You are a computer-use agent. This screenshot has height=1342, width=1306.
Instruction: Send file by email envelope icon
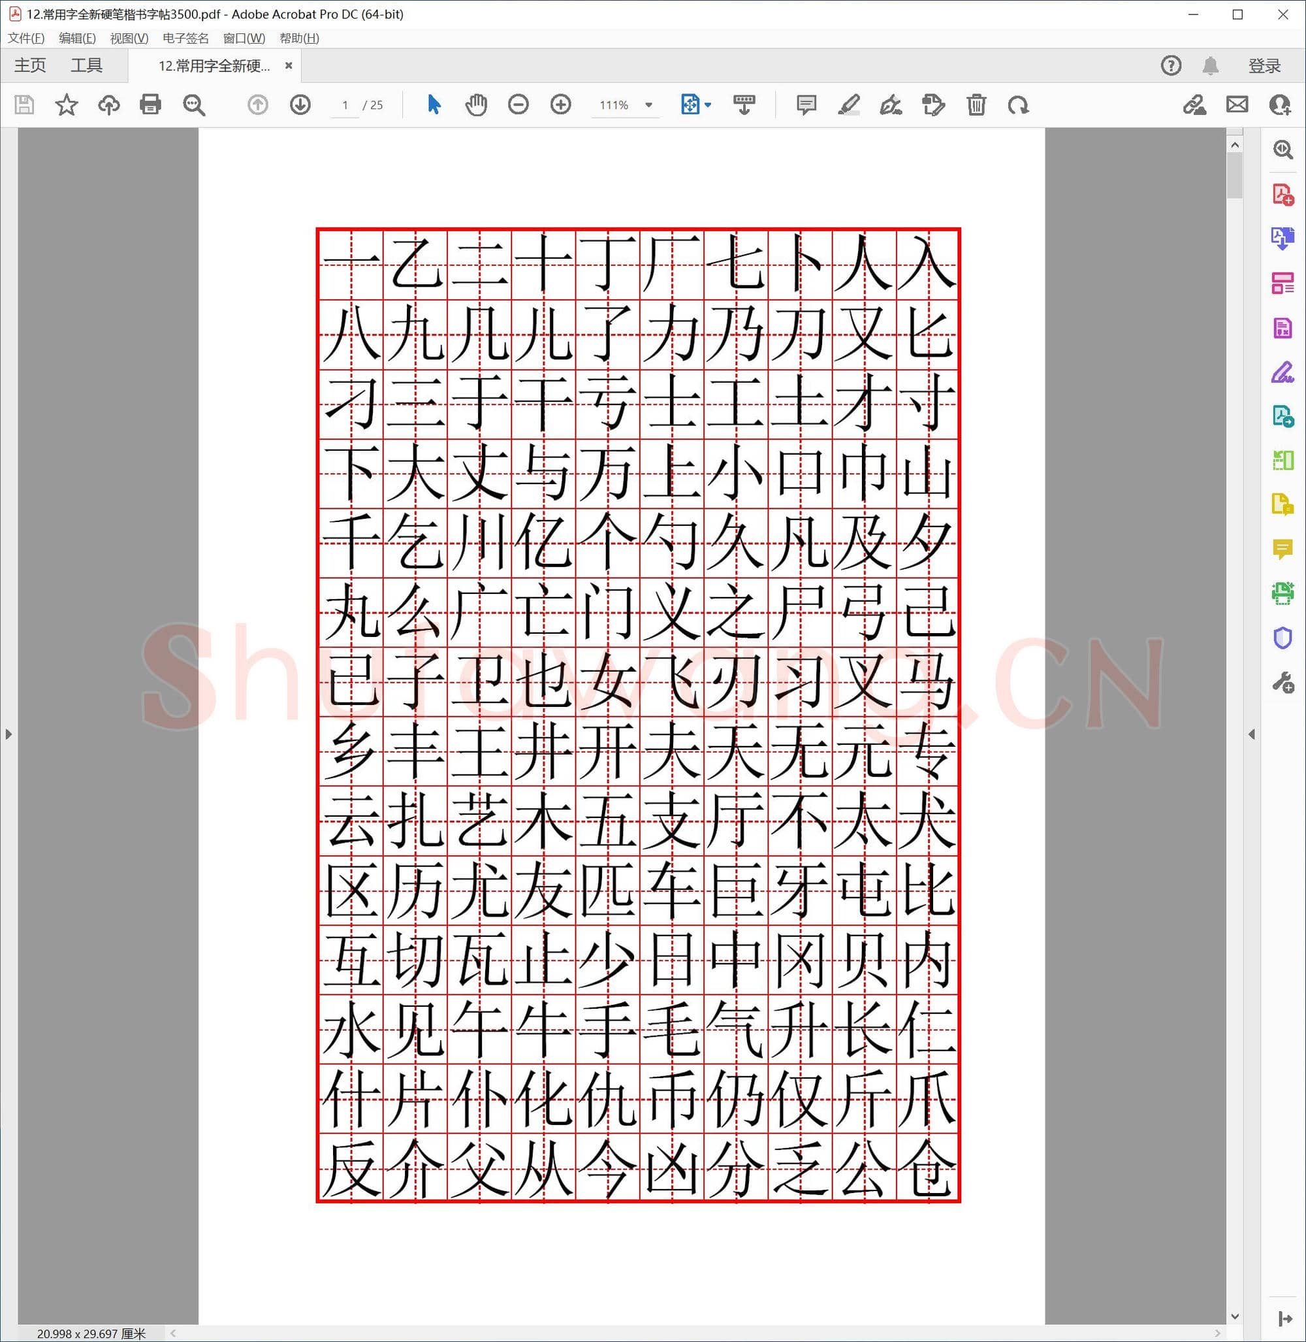pyautogui.click(x=1237, y=105)
